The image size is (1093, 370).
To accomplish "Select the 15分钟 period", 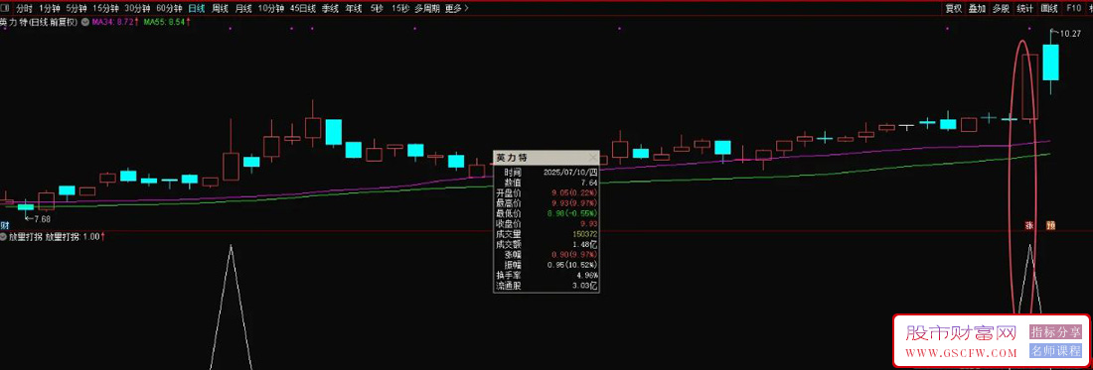I will 106,8.
